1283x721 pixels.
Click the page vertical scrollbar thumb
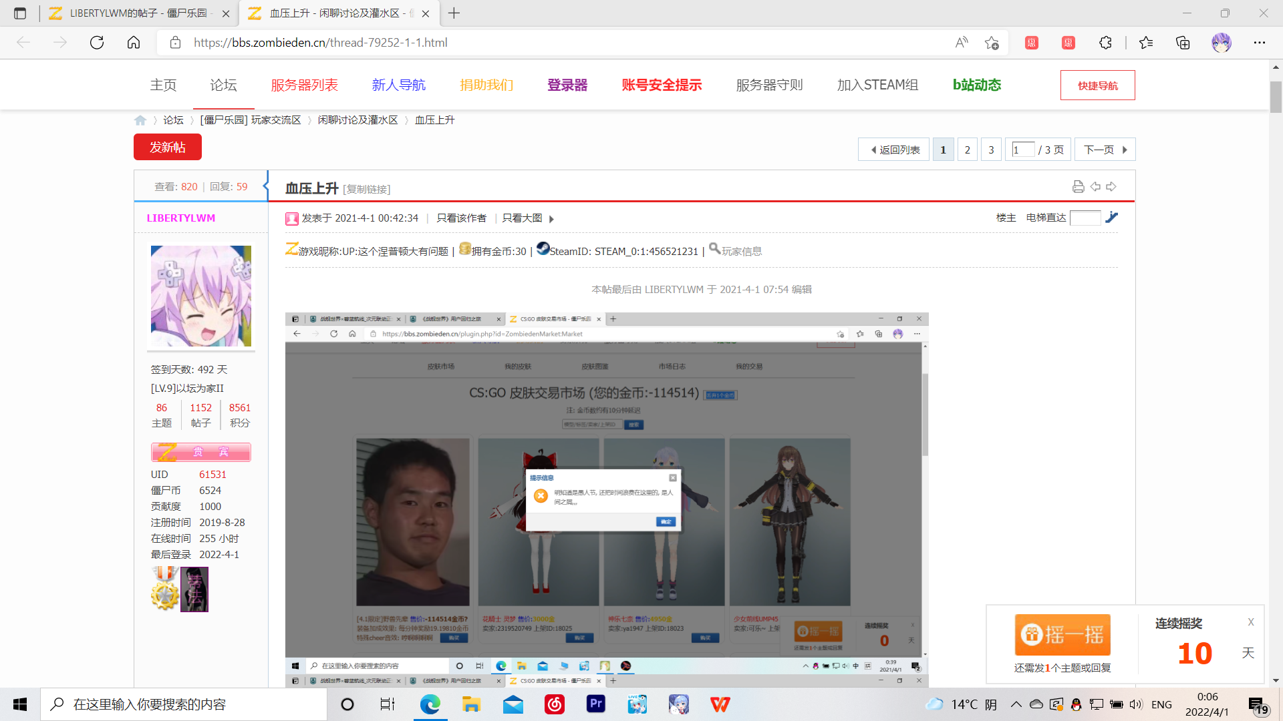pos(1276,97)
